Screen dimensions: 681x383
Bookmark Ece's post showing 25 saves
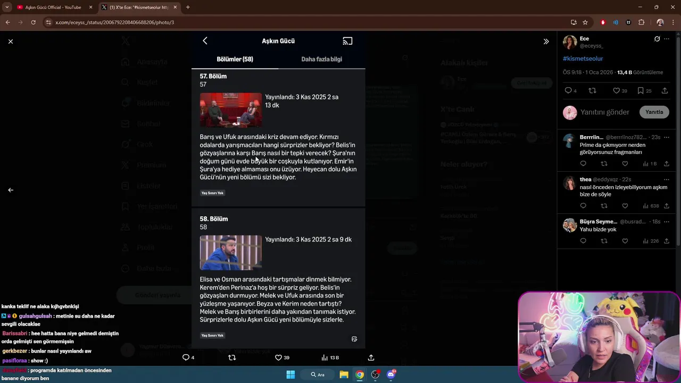click(641, 91)
